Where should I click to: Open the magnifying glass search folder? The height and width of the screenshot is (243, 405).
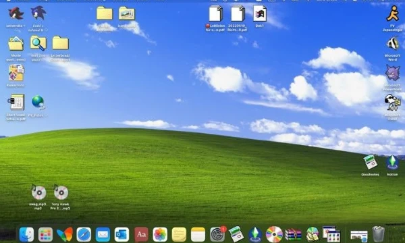38,43
